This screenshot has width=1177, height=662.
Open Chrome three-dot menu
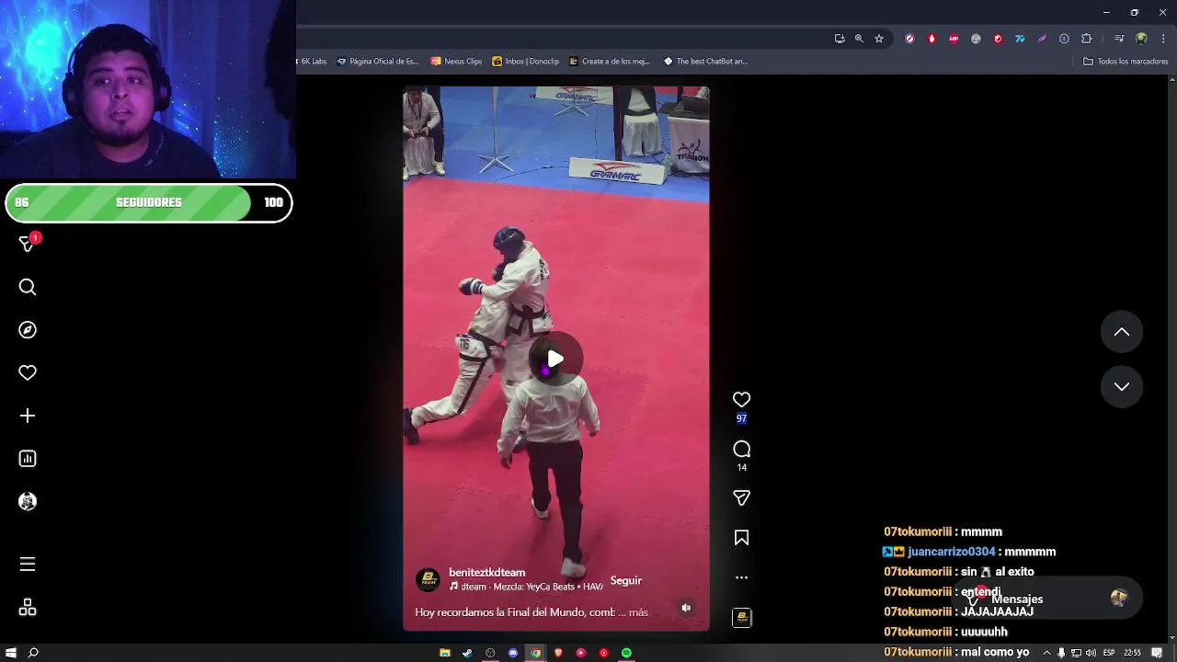coord(1161,39)
